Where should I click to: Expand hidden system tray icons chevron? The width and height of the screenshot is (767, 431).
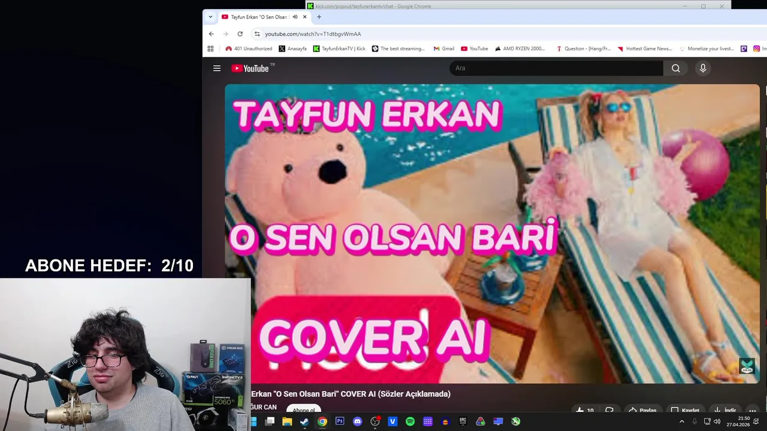click(x=681, y=421)
